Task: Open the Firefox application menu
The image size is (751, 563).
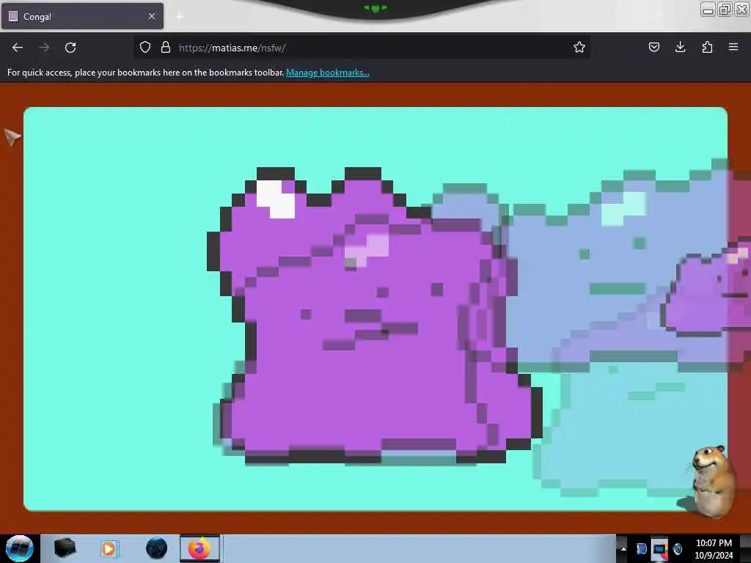Action: click(x=733, y=47)
